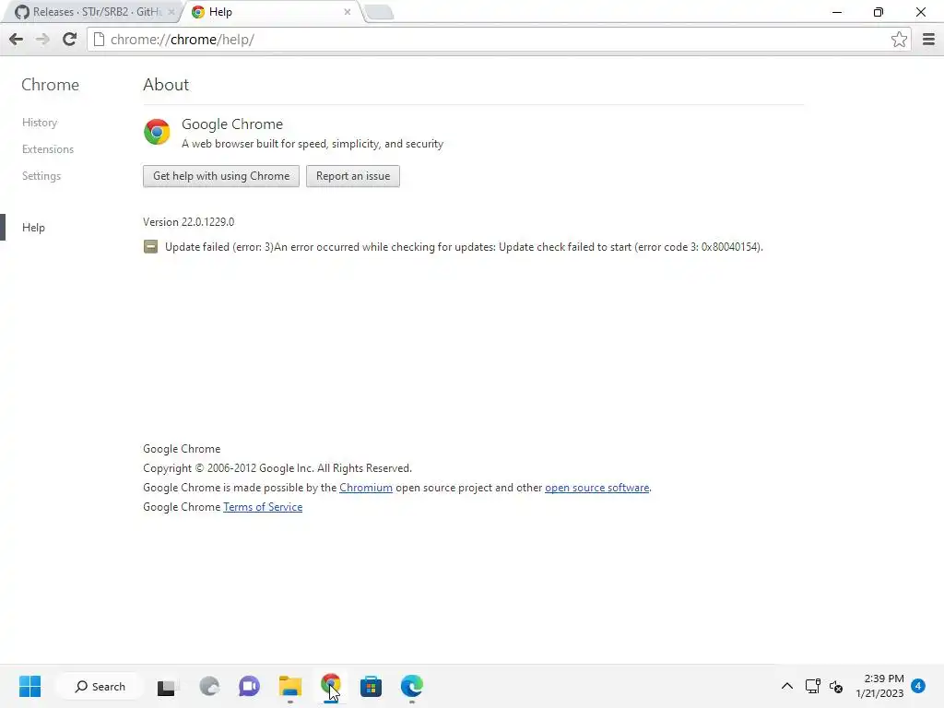The height and width of the screenshot is (708, 944).
Task: Open Extensions from the Chrome sidebar
Action: click(x=48, y=149)
